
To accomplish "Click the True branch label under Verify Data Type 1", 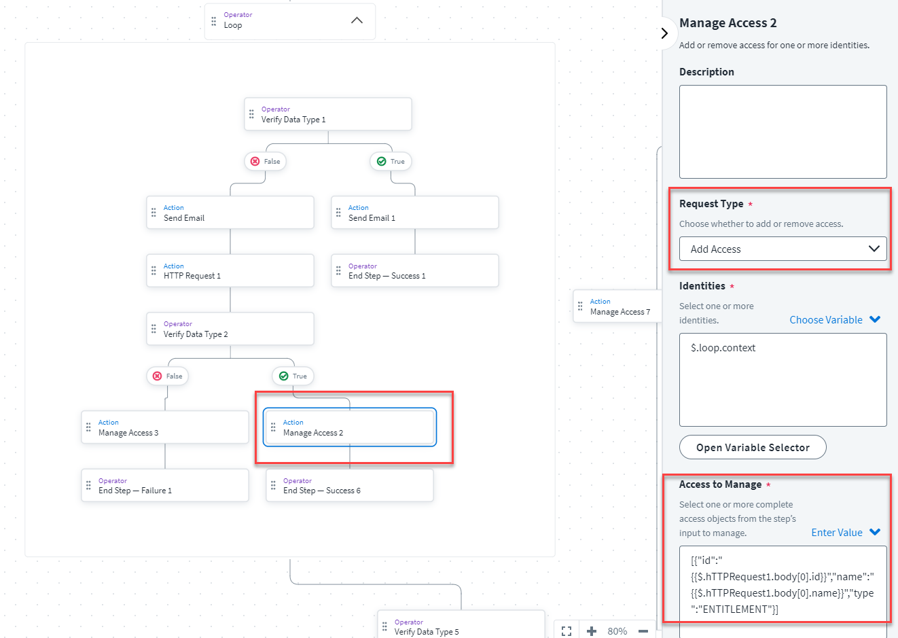I will (x=391, y=162).
